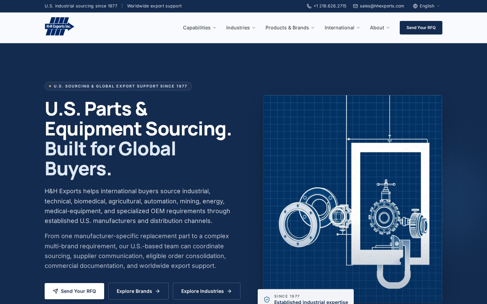Click the arrow icon on Explore Industries
487x304 pixels.
pos(229,291)
